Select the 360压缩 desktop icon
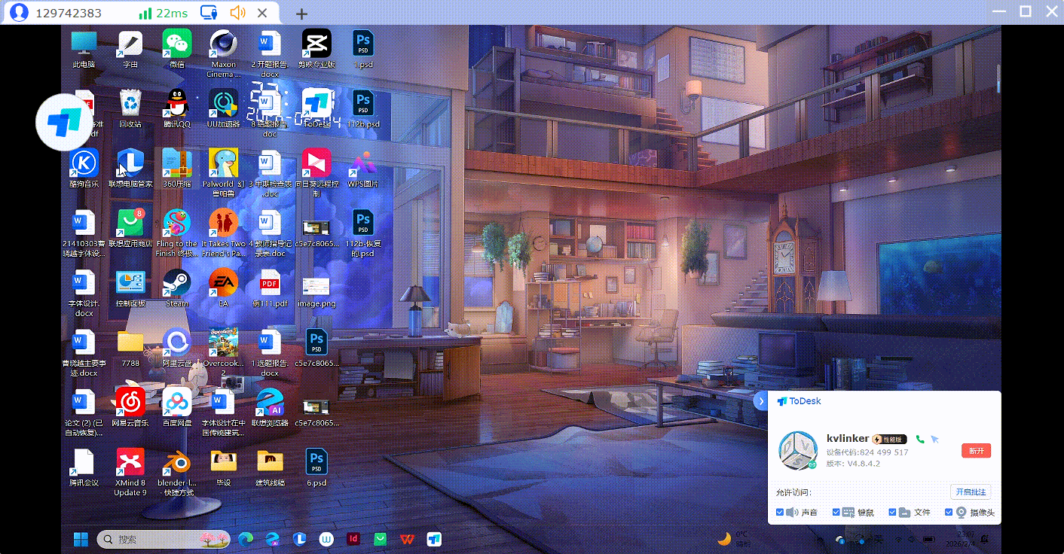The width and height of the screenshot is (1064, 554). click(177, 167)
